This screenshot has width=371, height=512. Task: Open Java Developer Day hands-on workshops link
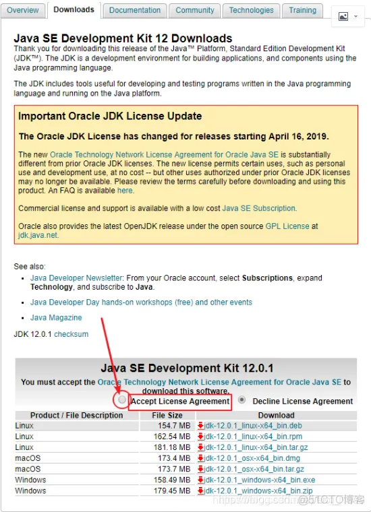click(x=141, y=302)
